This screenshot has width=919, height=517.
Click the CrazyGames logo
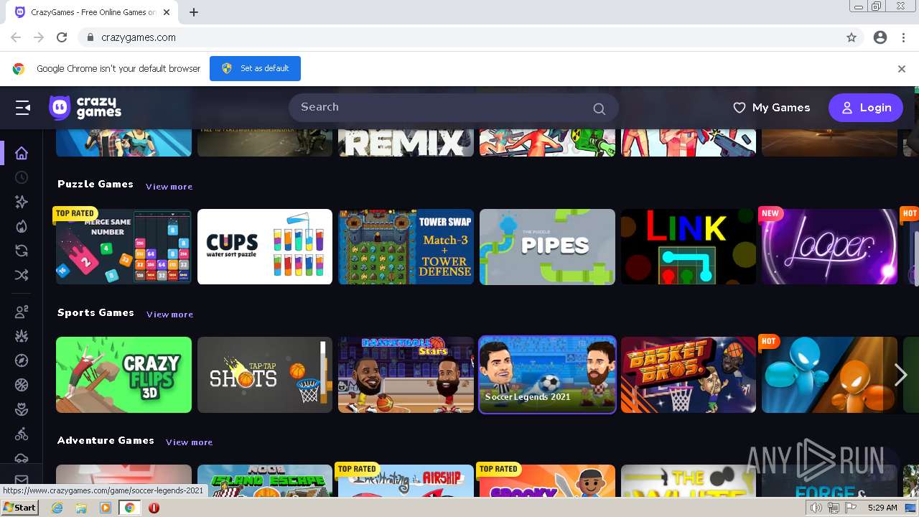point(85,108)
